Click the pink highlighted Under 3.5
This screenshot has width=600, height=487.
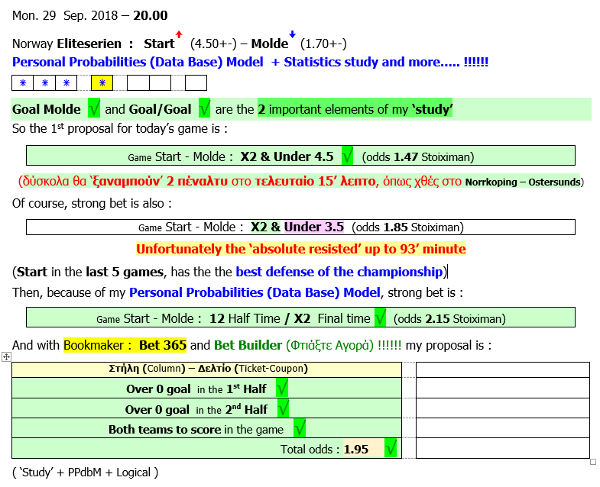click(x=314, y=227)
